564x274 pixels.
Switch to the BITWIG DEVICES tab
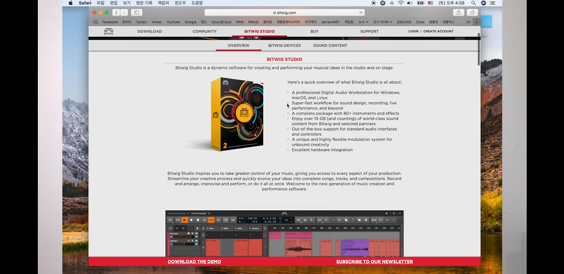pyautogui.click(x=285, y=45)
